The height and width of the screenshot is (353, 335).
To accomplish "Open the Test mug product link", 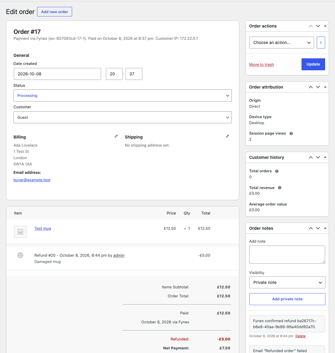I will point(43,228).
